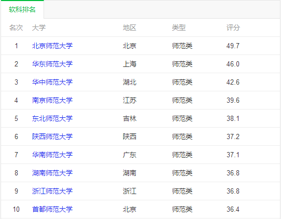281x219 pixels.
Task: Select the score 37.2
Action: 233,136
